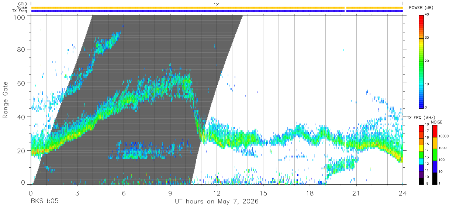Click the yellow Noise bar
This screenshot has width=453, height=209.
[217, 7]
